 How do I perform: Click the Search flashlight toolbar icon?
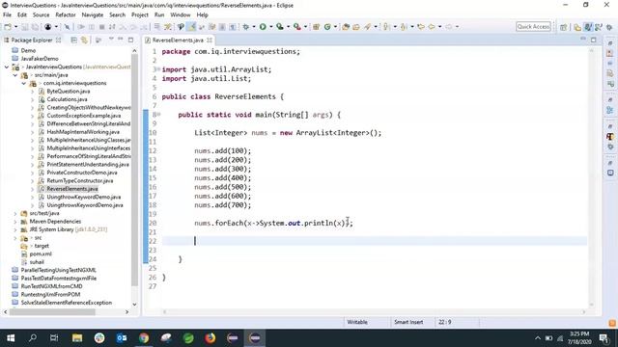point(367,27)
